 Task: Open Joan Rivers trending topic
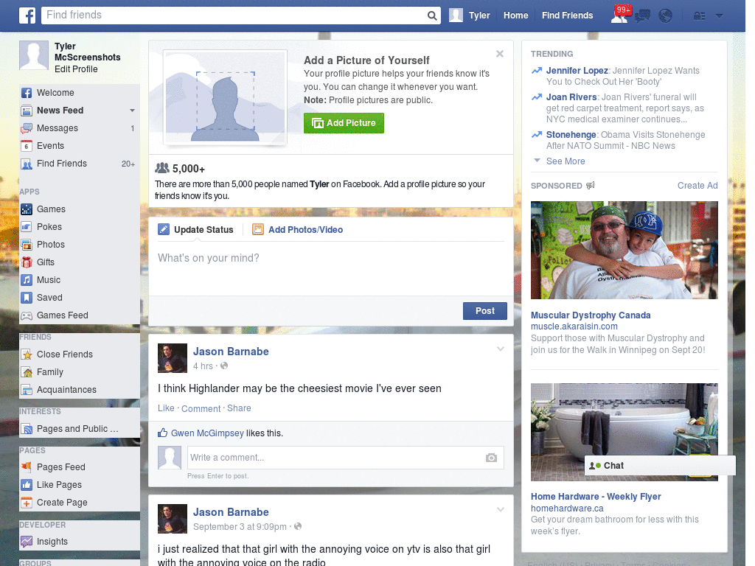point(571,97)
